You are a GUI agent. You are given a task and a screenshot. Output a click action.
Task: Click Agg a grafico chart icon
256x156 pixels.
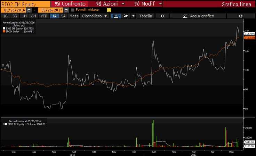click(x=185, y=16)
